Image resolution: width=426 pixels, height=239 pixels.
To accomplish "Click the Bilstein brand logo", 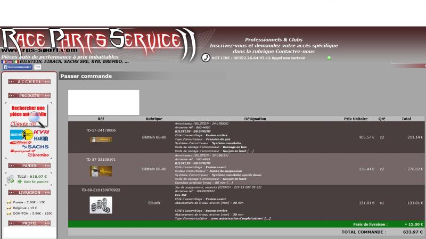I will (x=21, y=135).
